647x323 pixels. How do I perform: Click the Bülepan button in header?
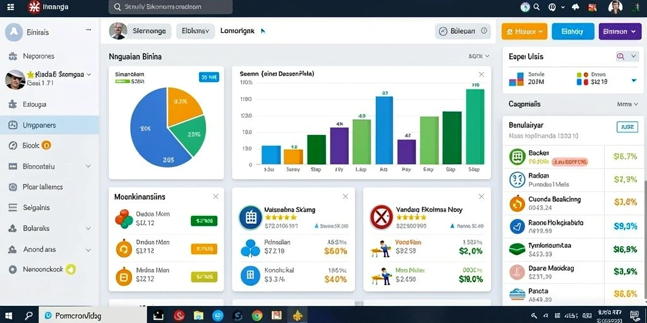[463, 31]
